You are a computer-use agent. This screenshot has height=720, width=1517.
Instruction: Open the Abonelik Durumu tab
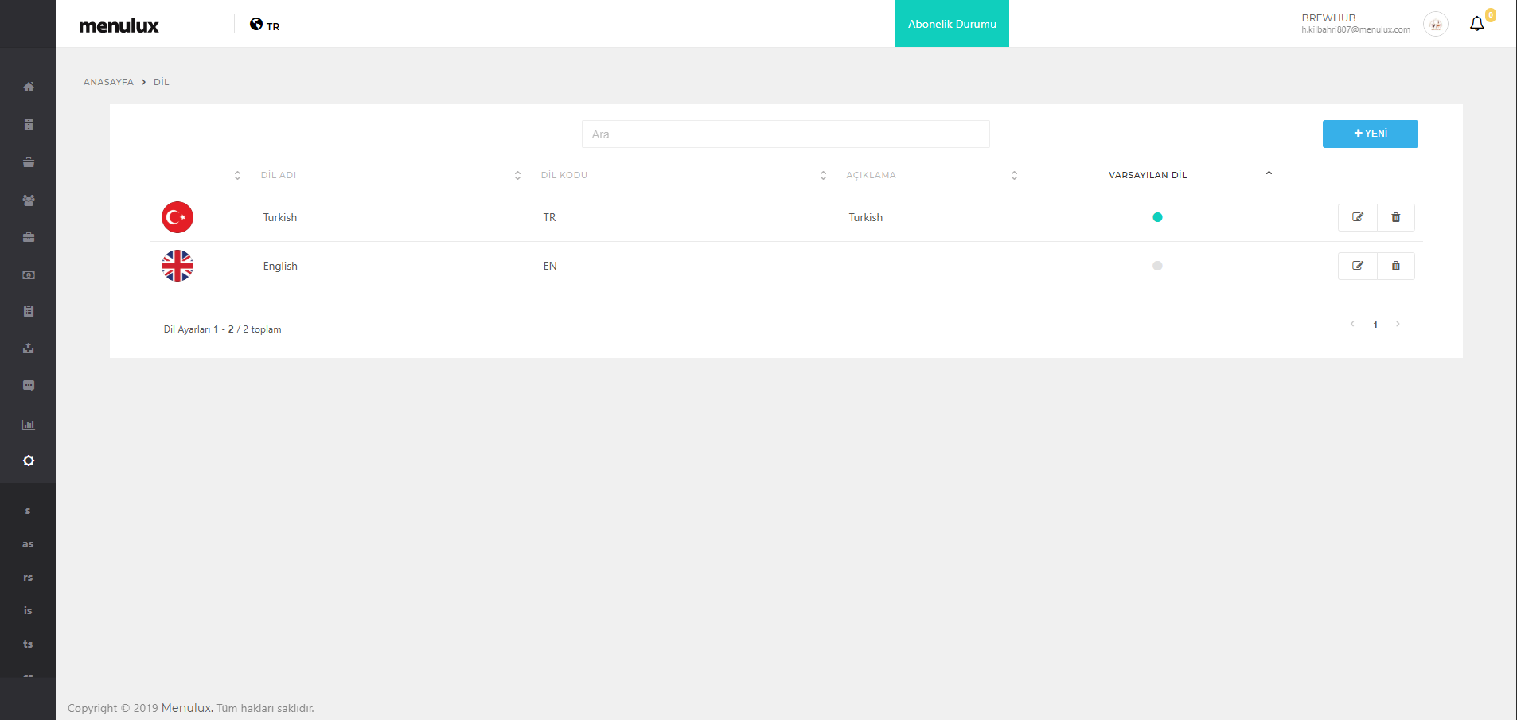point(952,24)
